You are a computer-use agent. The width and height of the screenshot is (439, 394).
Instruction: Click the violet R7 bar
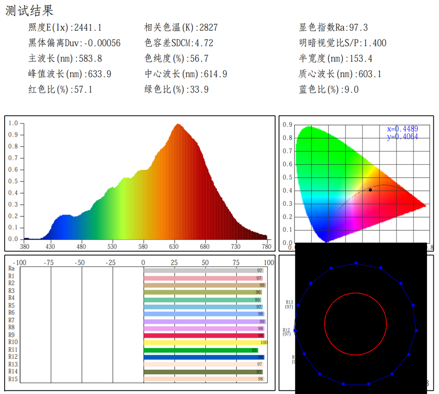tap(205, 321)
